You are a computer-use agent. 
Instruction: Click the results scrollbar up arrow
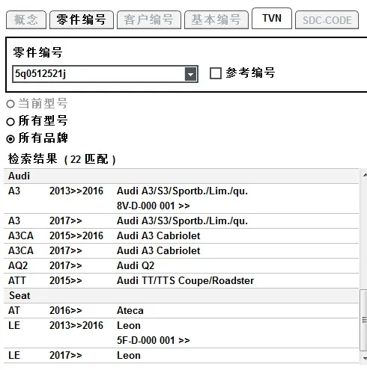365,175
